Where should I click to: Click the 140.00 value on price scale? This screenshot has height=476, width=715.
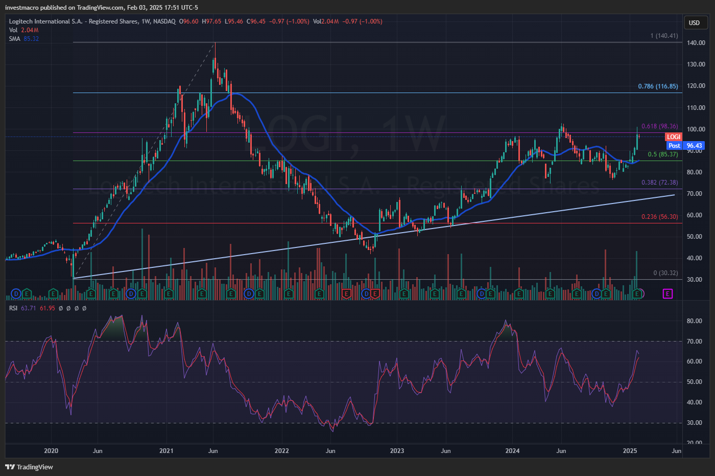pyautogui.click(x=696, y=43)
